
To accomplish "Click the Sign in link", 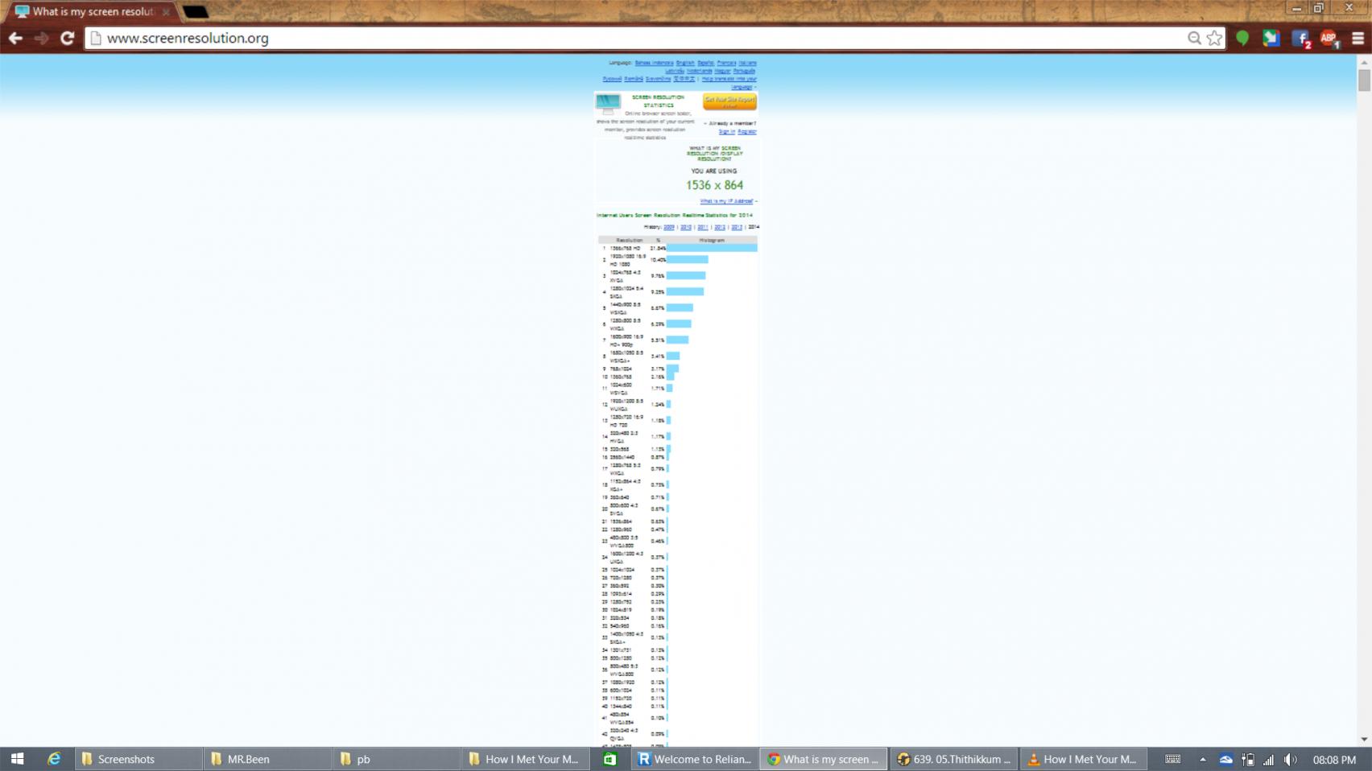I will 726,131.
